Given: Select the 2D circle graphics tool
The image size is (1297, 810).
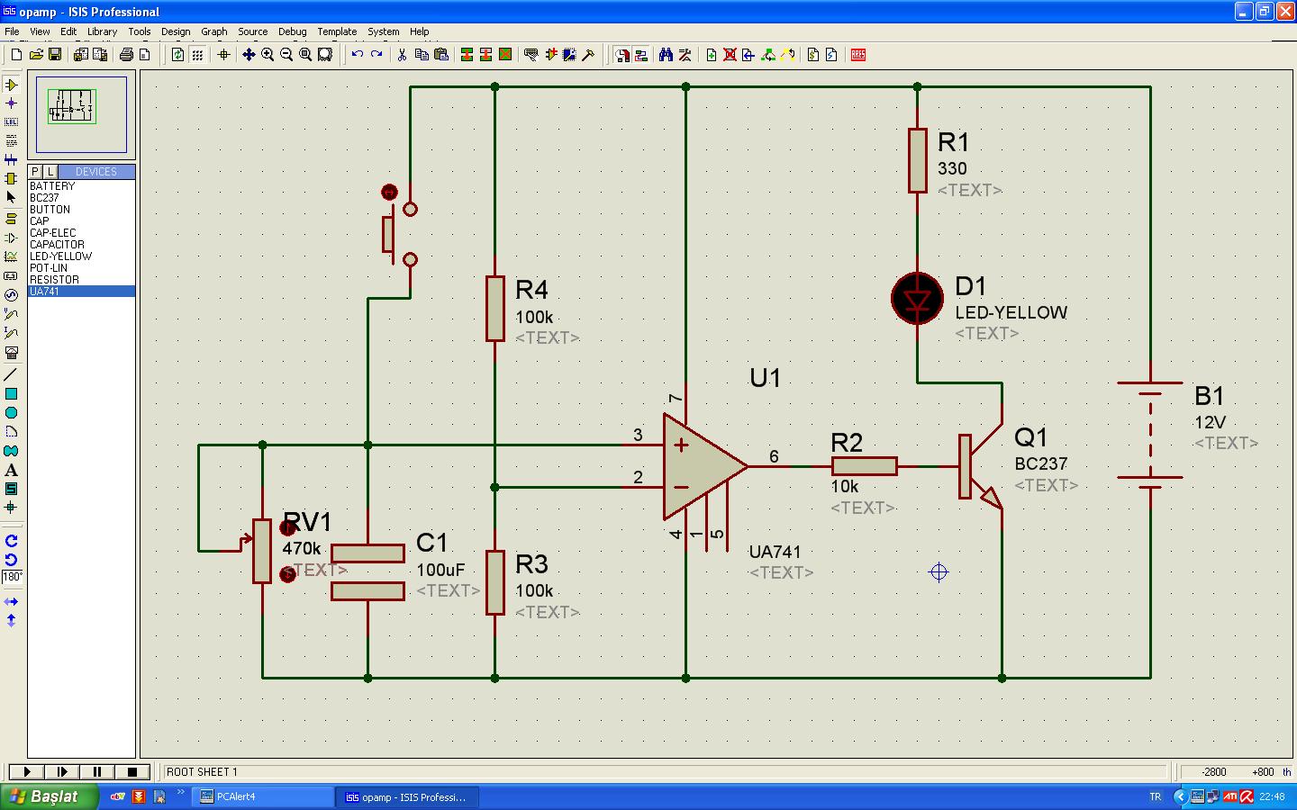Looking at the screenshot, I should coord(11,413).
